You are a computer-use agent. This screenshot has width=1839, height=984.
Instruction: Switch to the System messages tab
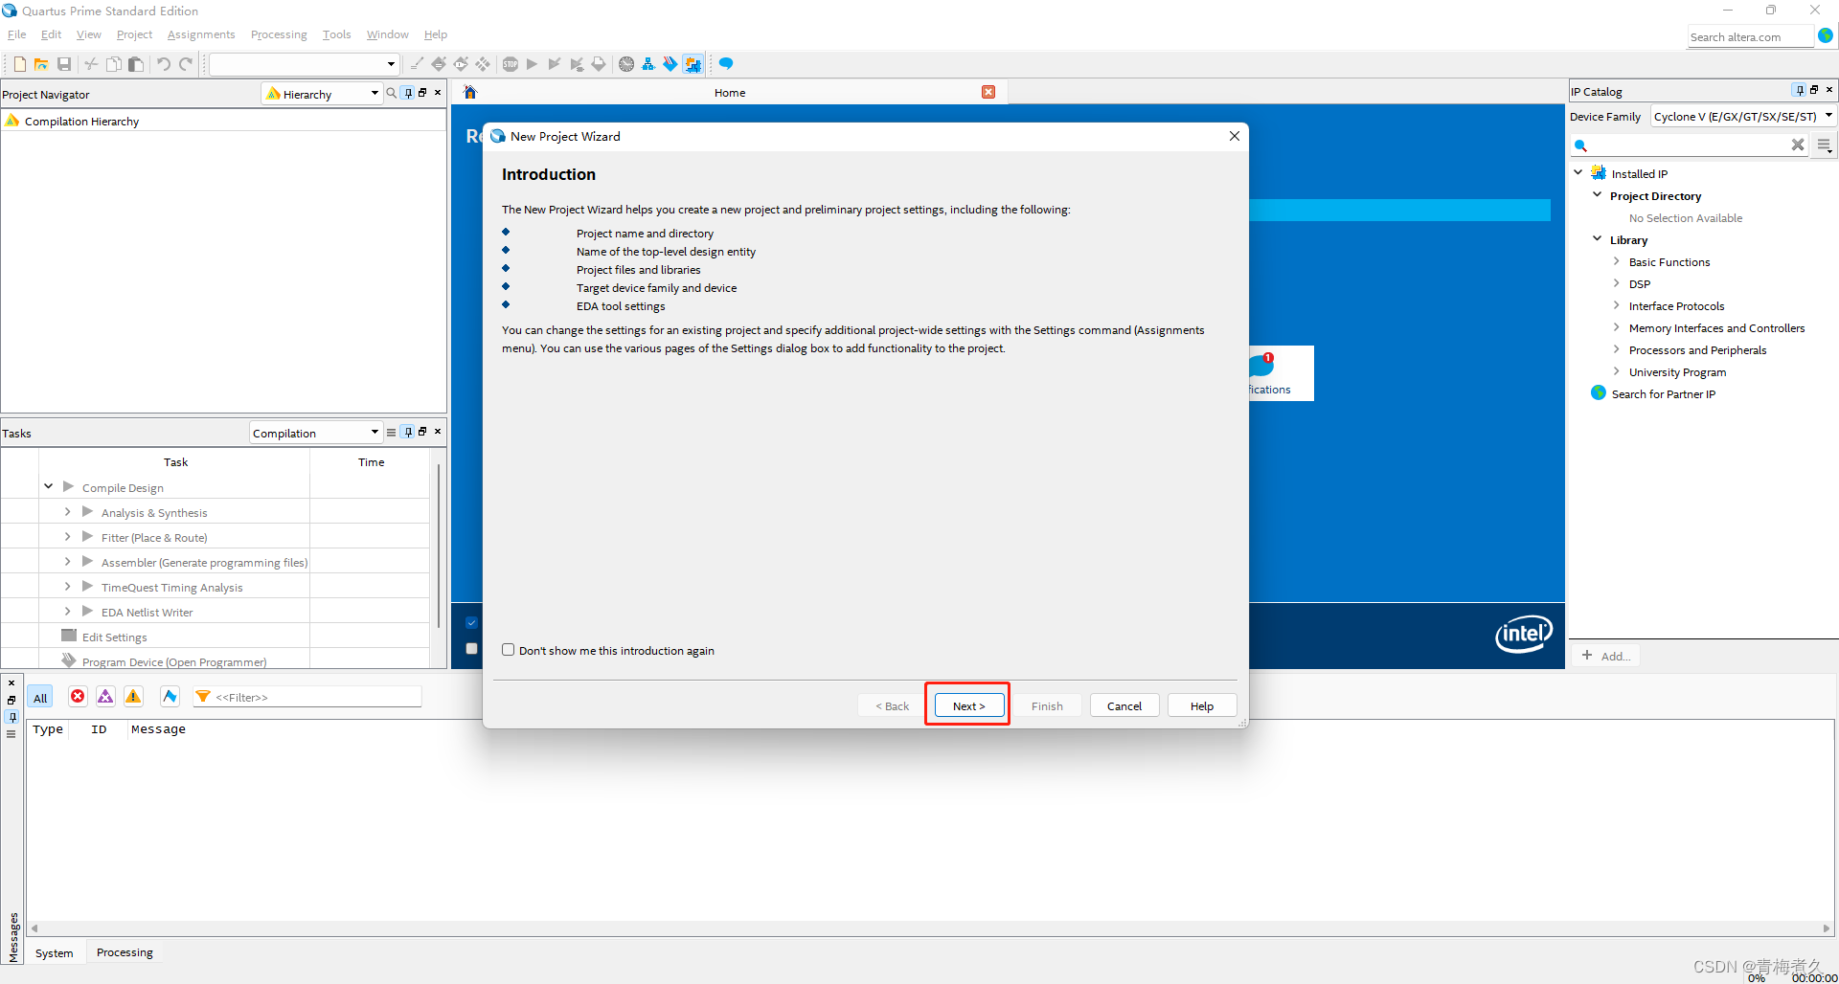(x=55, y=952)
